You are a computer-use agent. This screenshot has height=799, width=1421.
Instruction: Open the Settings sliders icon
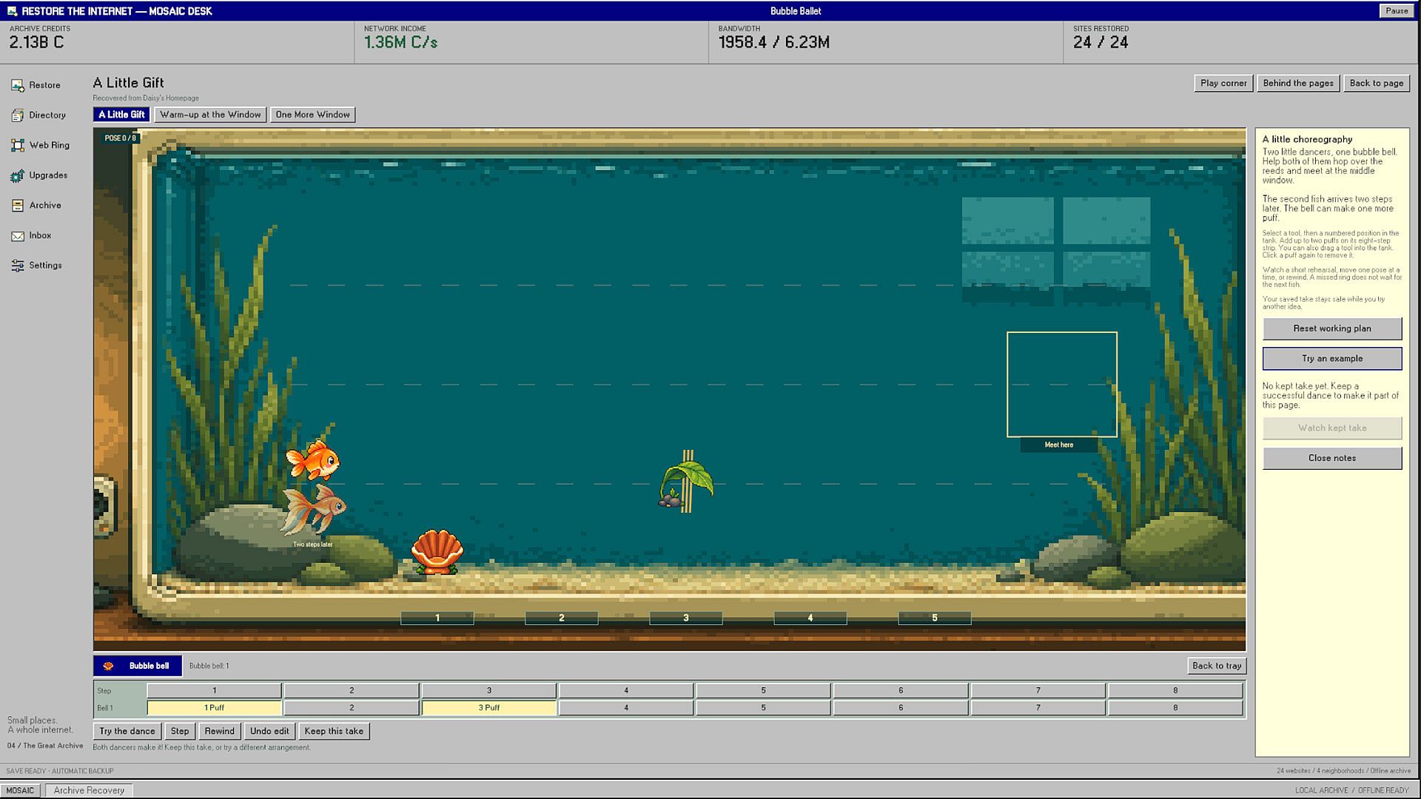18,266
